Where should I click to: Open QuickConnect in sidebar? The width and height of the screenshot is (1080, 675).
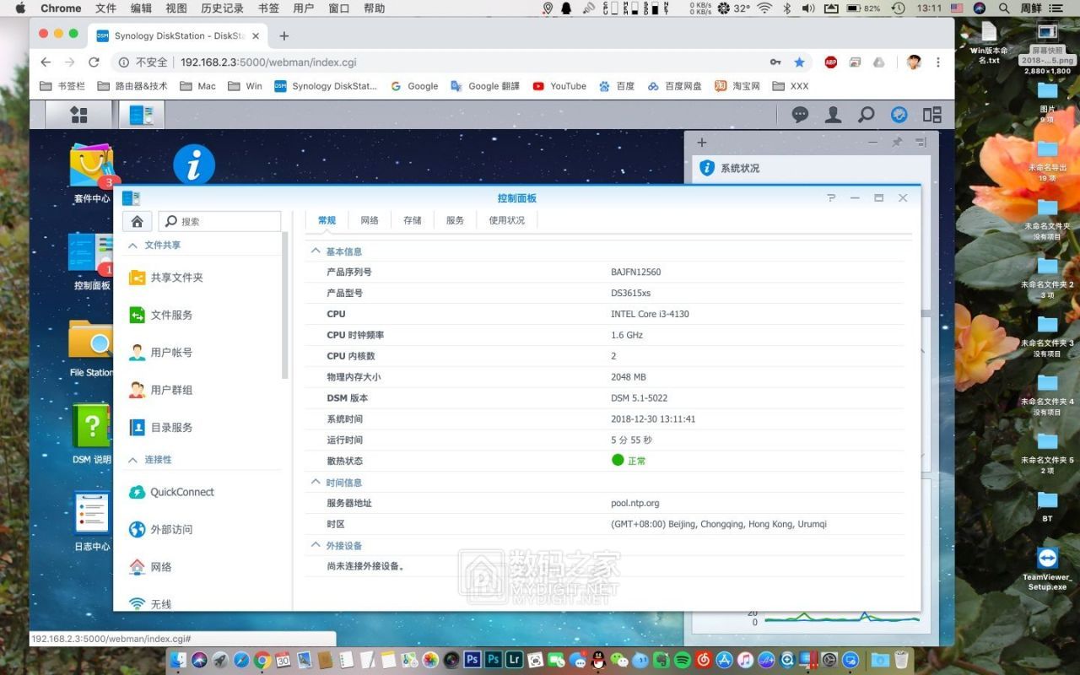tap(172, 492)
